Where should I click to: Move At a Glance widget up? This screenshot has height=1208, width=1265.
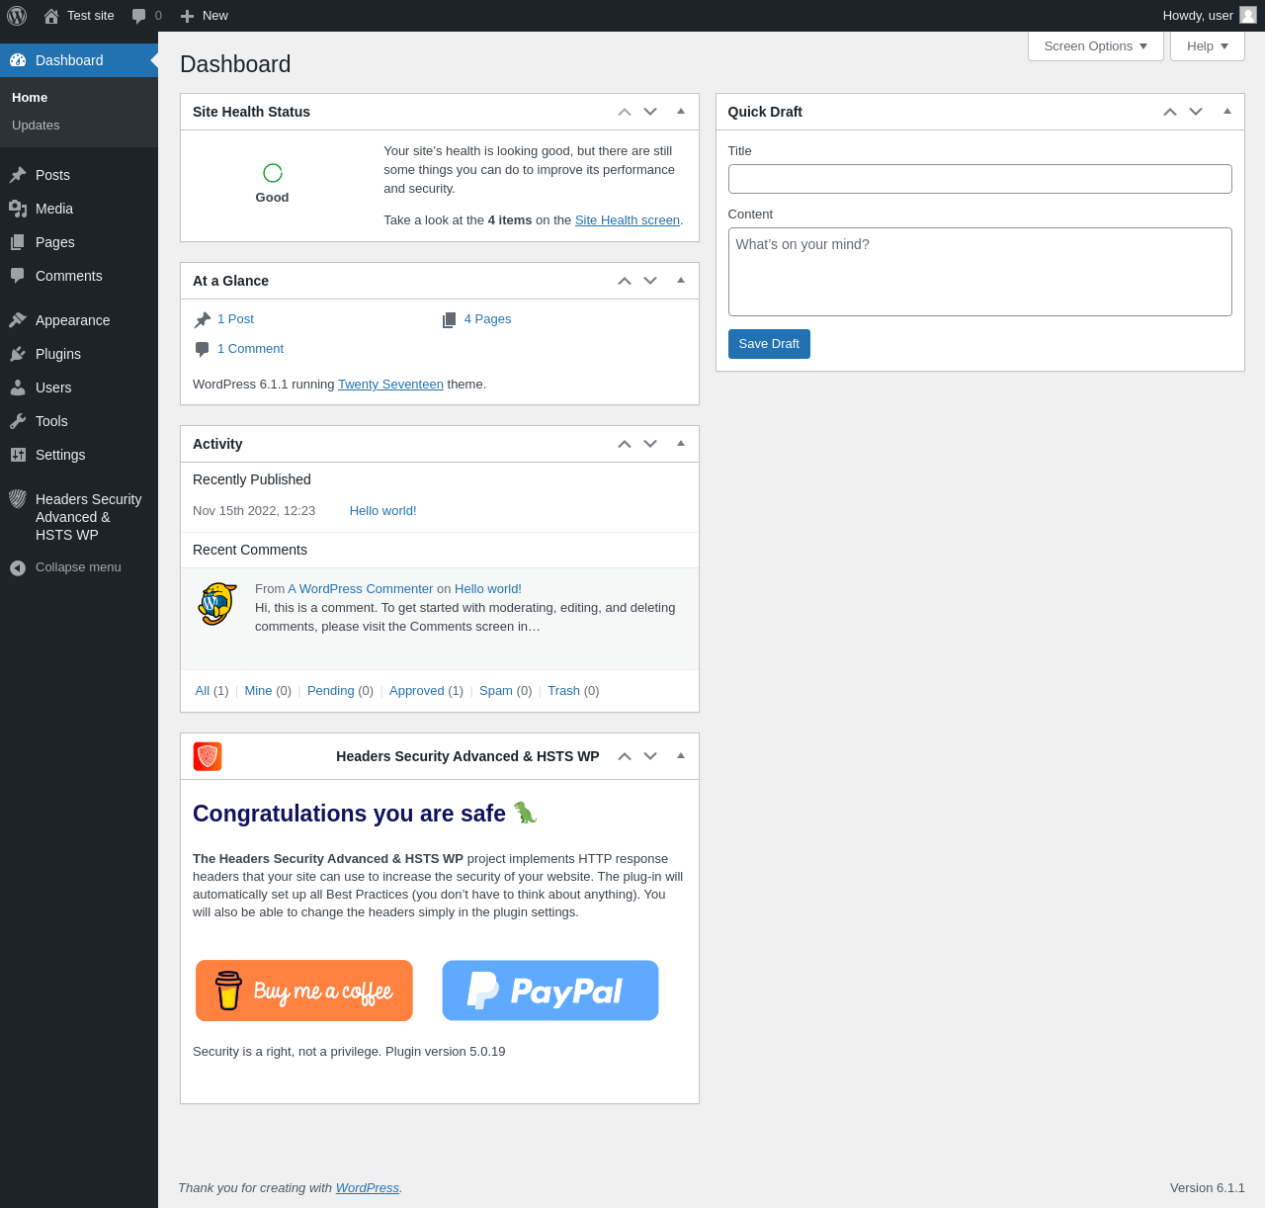625,281
